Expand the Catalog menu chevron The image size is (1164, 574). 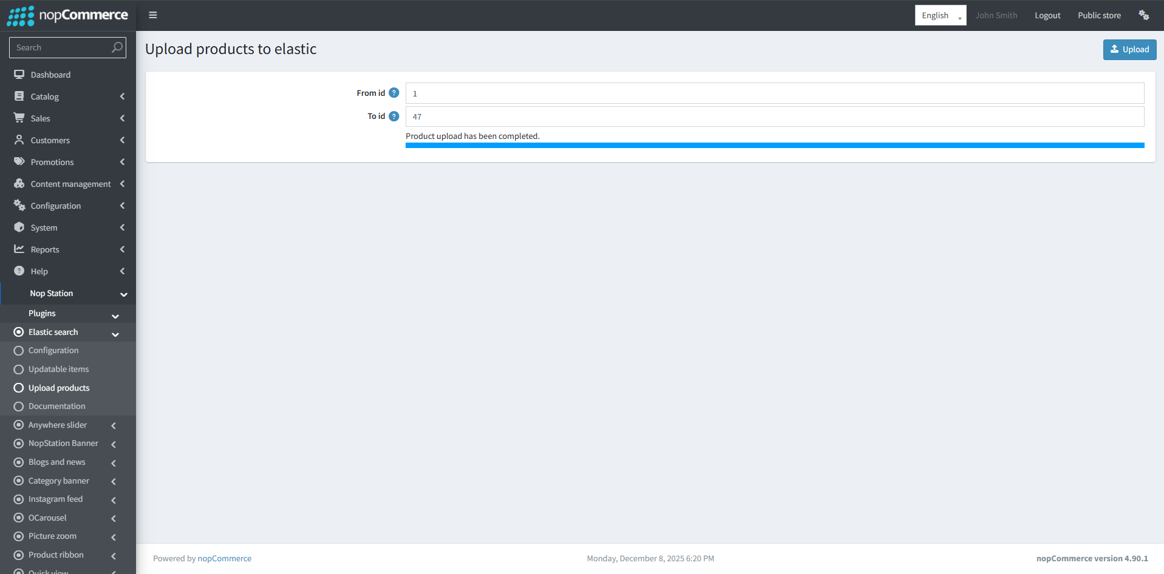click(122, 96)
